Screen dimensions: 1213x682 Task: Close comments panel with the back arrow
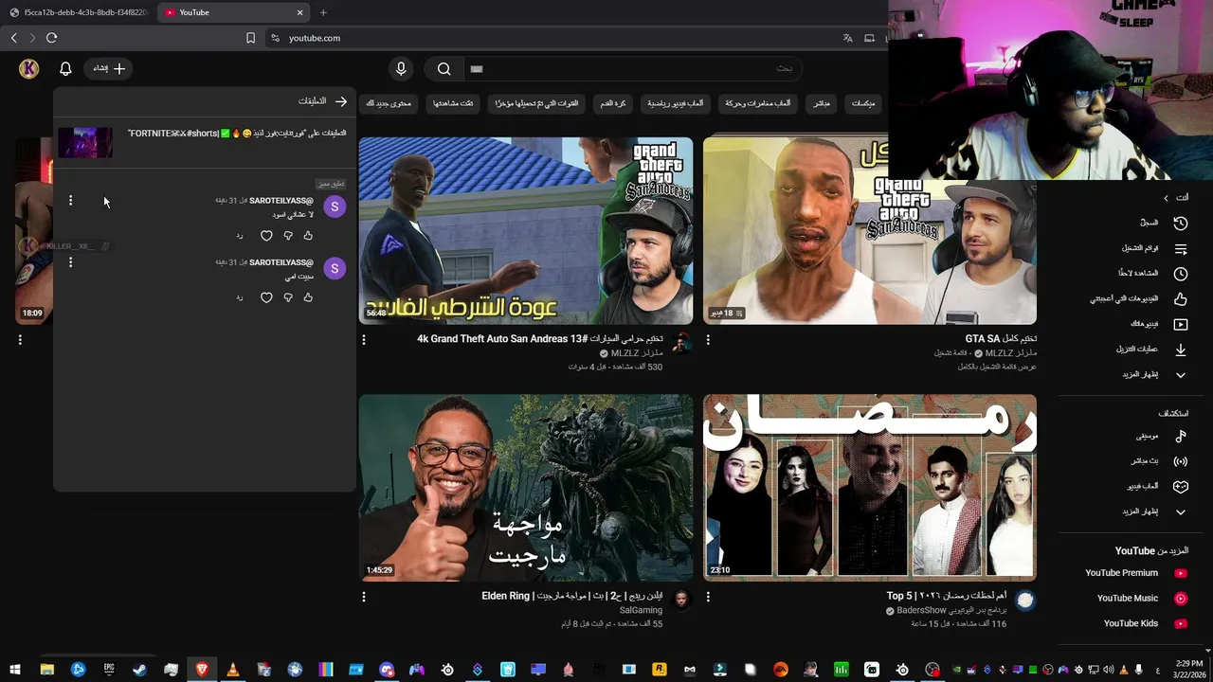(x=341, y=101)
